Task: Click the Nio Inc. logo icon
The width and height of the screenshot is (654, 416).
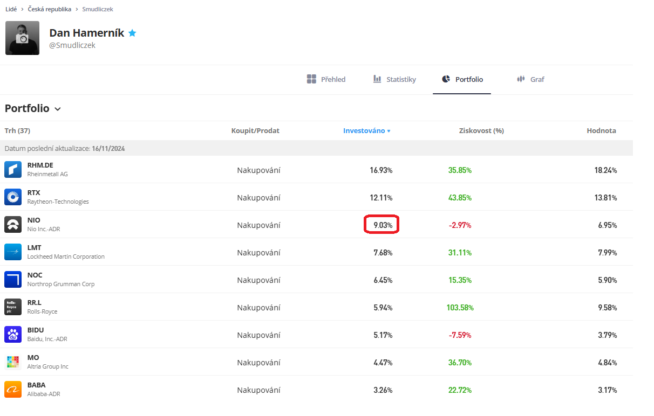Action: 13,224
